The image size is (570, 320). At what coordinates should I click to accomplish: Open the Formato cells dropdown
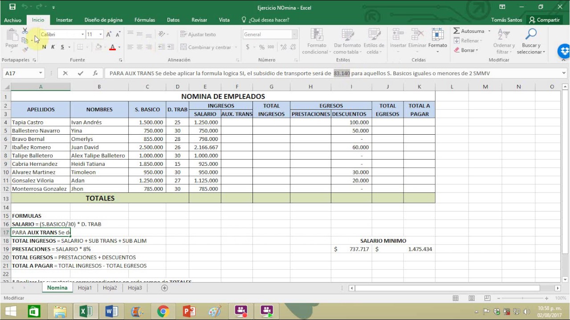click(x=438, y=40)
